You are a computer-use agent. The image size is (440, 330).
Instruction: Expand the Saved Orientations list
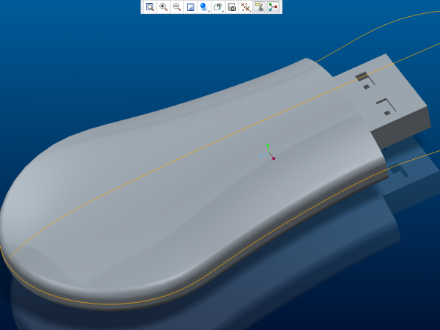pos(219,7)
